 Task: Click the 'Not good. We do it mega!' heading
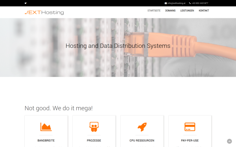(x=59, y=108)
